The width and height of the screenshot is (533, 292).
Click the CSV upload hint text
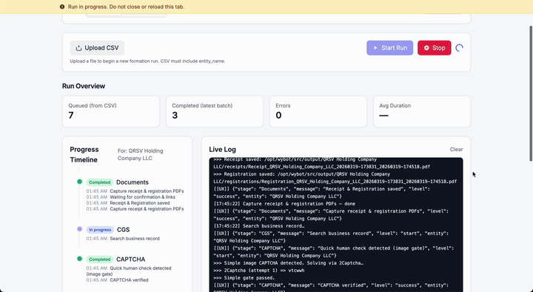147,62
